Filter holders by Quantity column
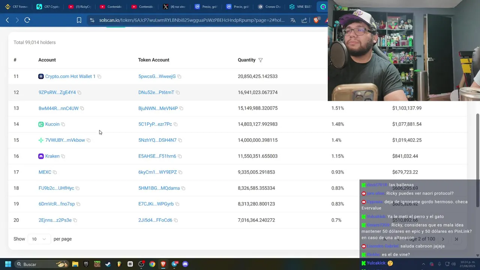The image size is (480, 270). click(x=261, y=60)
